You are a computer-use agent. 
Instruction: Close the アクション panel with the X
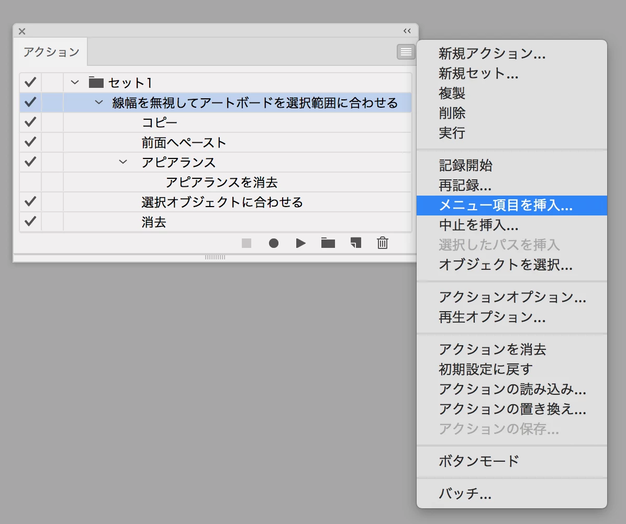[x=22, y=31]
